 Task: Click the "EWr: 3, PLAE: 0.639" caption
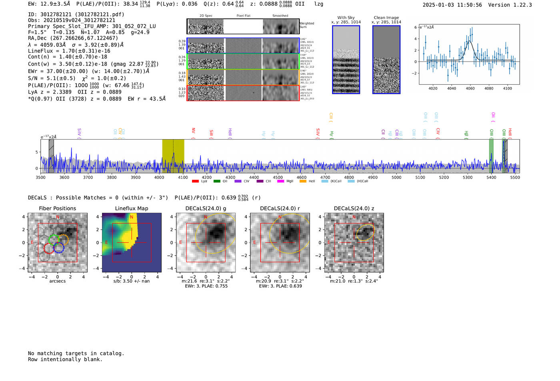point(280,286)
